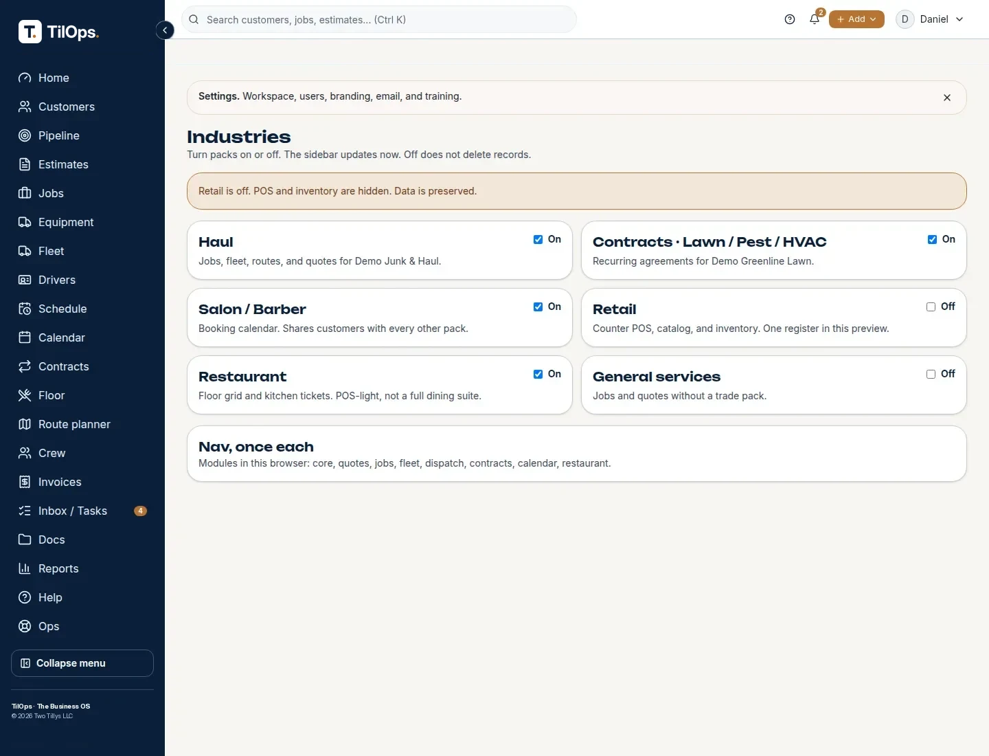Open the Add dropdown button
The width and height of the screenshot is (989, 756).
tap(856, 19)
